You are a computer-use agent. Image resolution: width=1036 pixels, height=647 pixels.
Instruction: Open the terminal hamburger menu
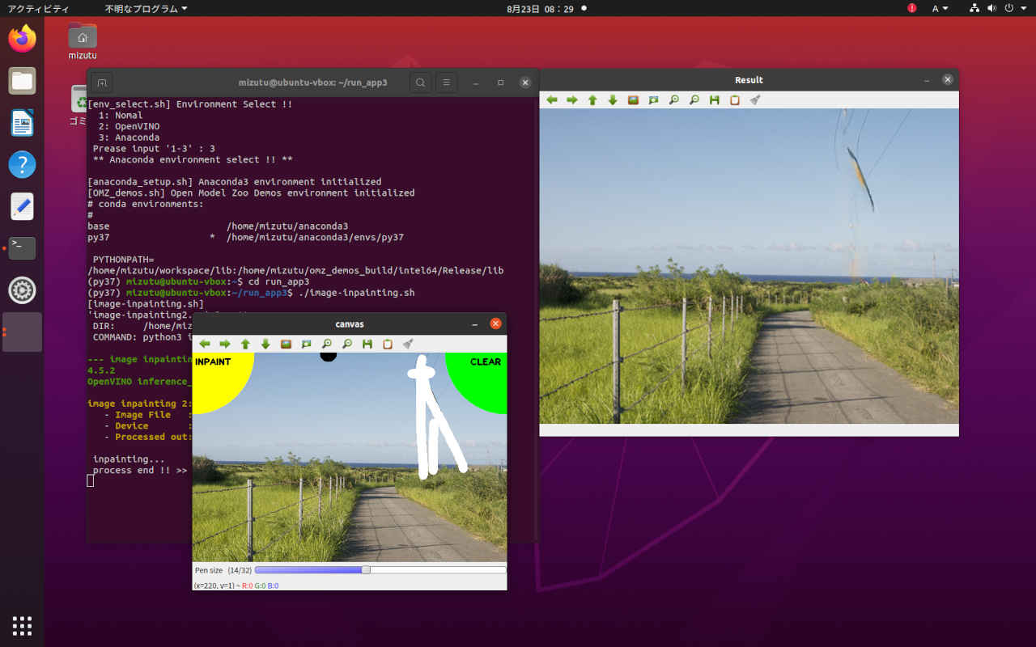[445, 82]
